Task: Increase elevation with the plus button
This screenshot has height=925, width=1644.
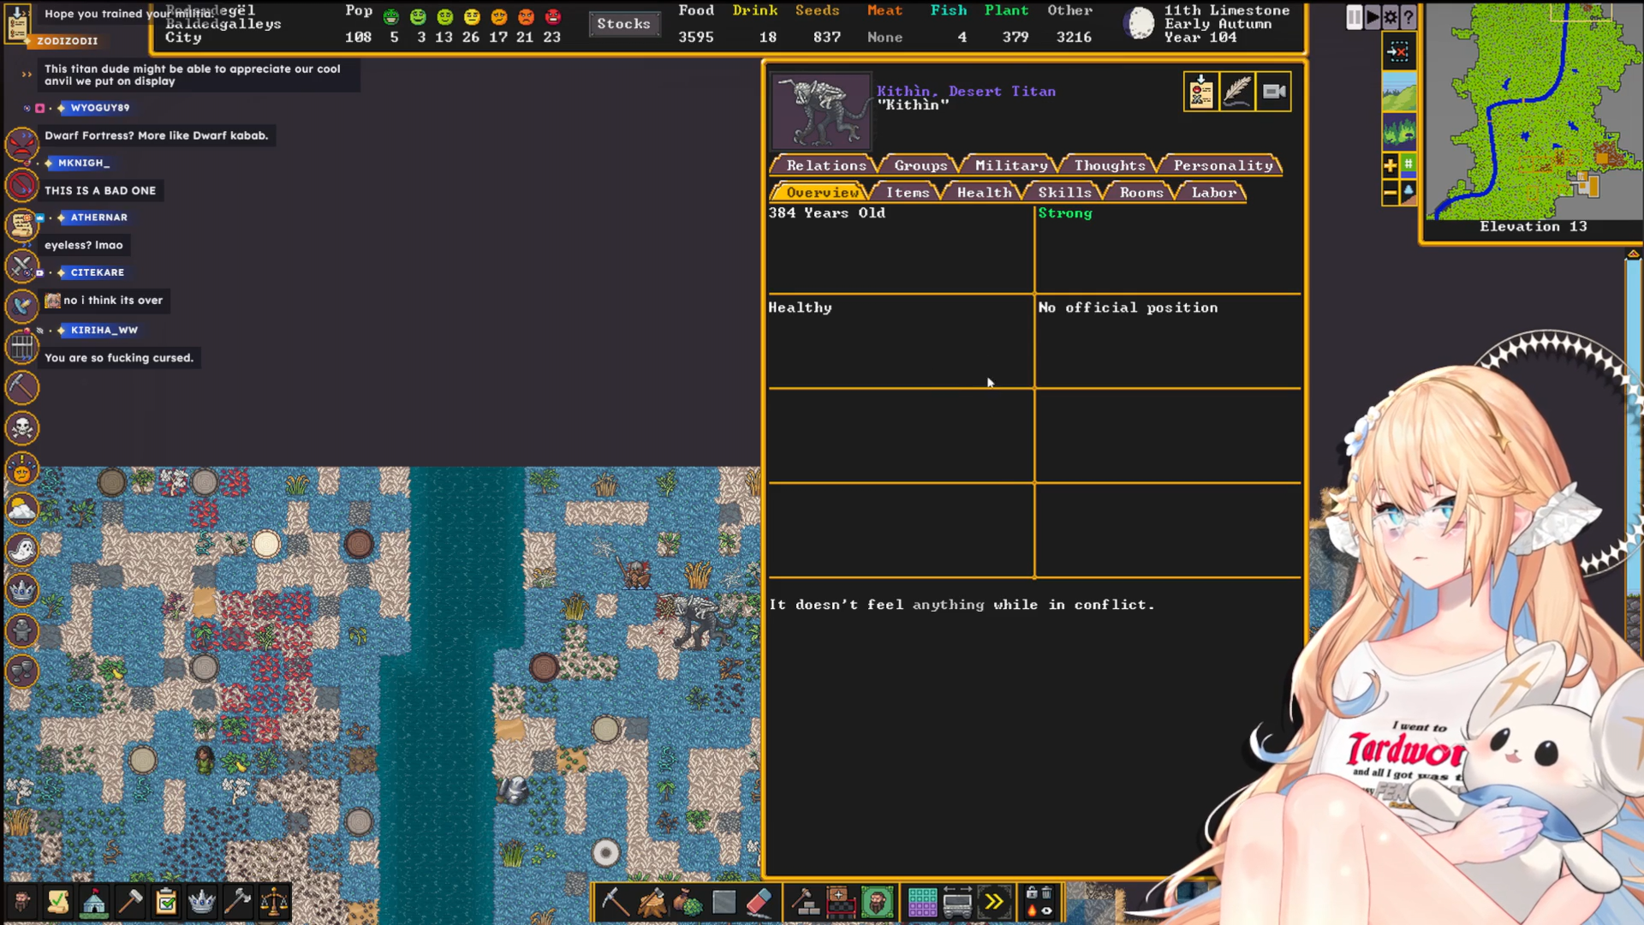Action: pyautogui.click(x=1390, y=164)
